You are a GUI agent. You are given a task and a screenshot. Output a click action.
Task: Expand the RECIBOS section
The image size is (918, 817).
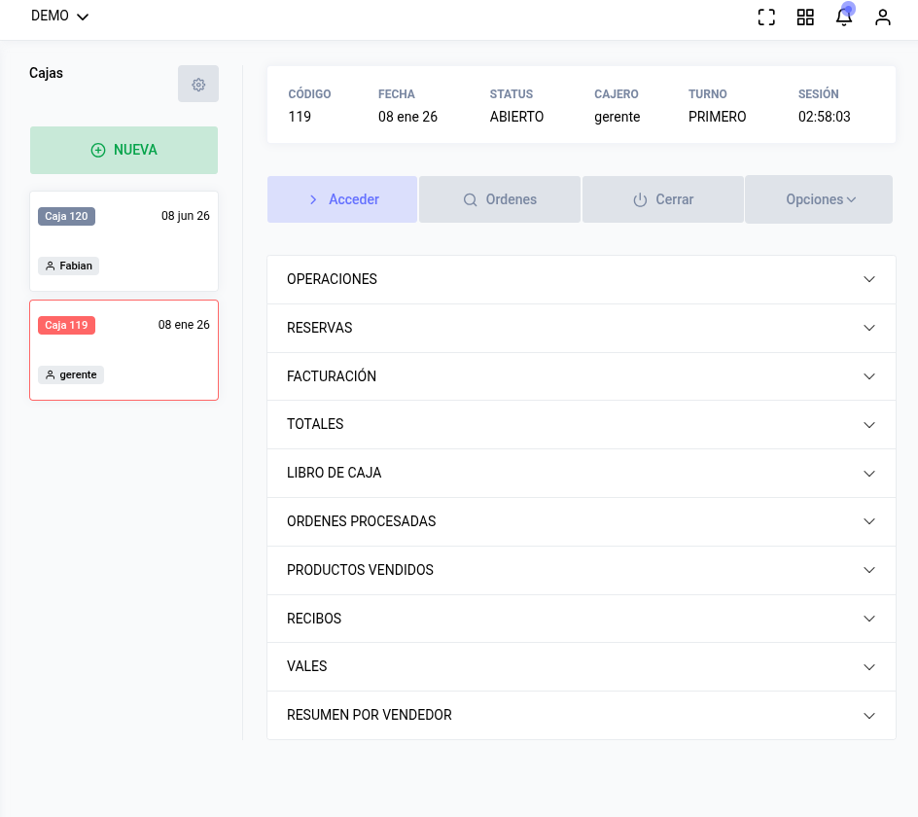[x=582, y=619]
